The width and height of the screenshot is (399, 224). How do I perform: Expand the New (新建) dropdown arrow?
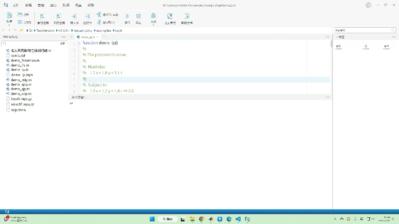pyautogui.click(x=9, y=25)
